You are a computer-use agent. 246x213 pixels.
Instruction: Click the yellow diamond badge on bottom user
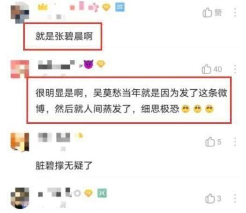pos(89,193)
